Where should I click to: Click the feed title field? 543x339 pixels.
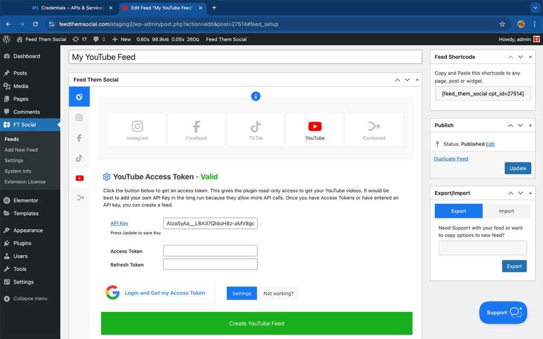245,57
